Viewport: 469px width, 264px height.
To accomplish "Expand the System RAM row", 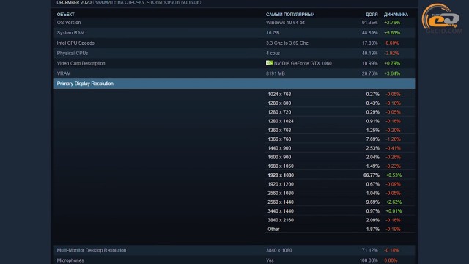I will point(234,33).
